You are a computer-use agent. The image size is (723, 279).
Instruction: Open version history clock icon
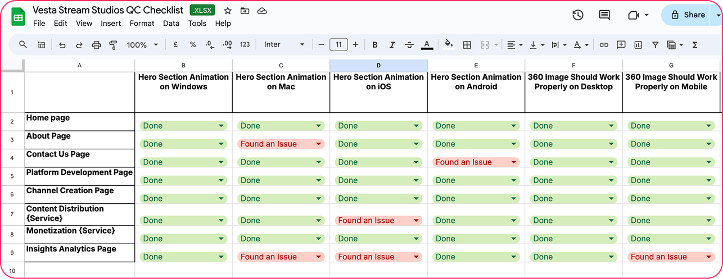pos(577,15)
